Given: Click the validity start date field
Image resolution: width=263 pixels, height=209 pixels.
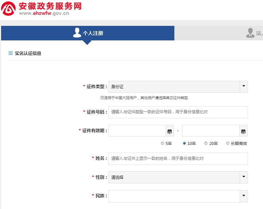Looking at the screenshot, I should point(137,131).
